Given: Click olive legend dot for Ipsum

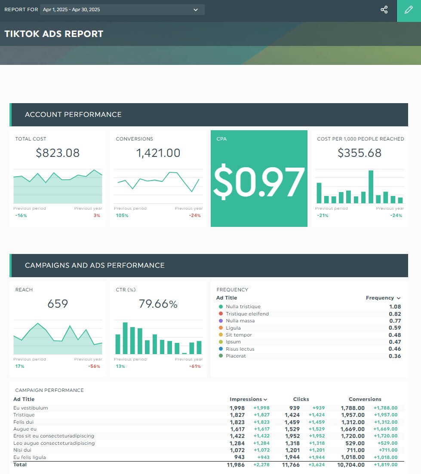Looking at the screenshot, I should pyautogui.click(x=221, y=342).
